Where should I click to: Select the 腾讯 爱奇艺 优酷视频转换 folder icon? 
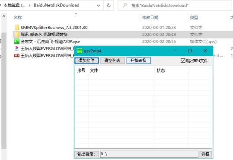point(17,35)
